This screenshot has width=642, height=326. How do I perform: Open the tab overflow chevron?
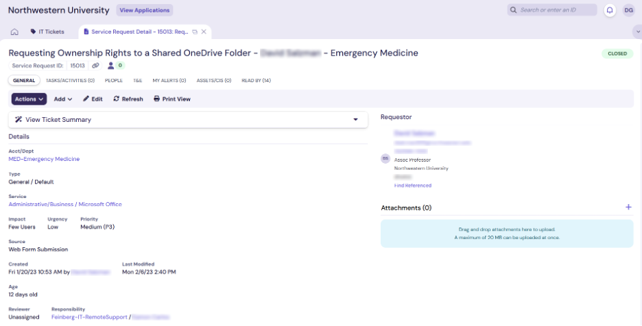tap(637, 32)
